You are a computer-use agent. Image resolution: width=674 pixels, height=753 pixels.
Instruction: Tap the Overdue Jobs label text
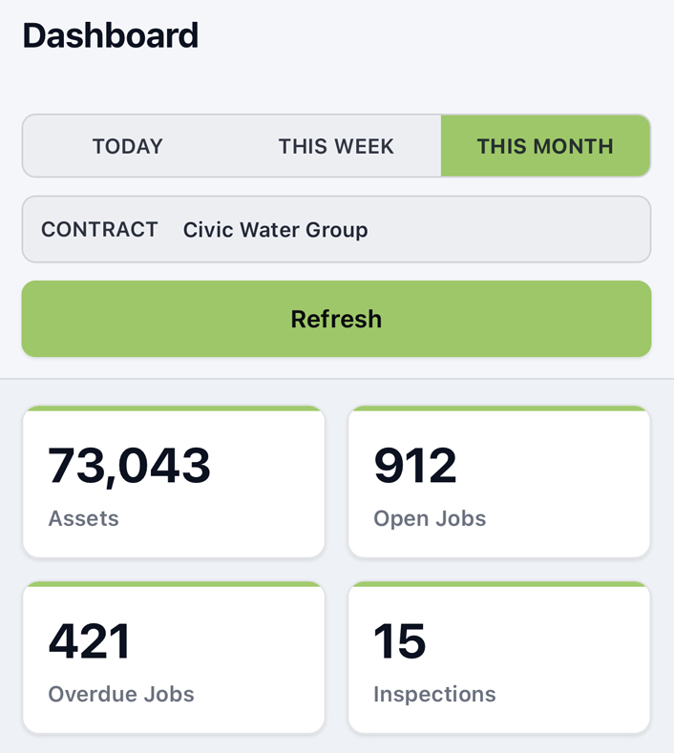coord(121,694)
